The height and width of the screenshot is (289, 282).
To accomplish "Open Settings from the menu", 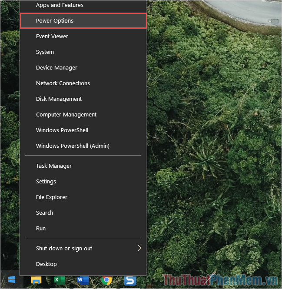I will click(x=83, y=182).
